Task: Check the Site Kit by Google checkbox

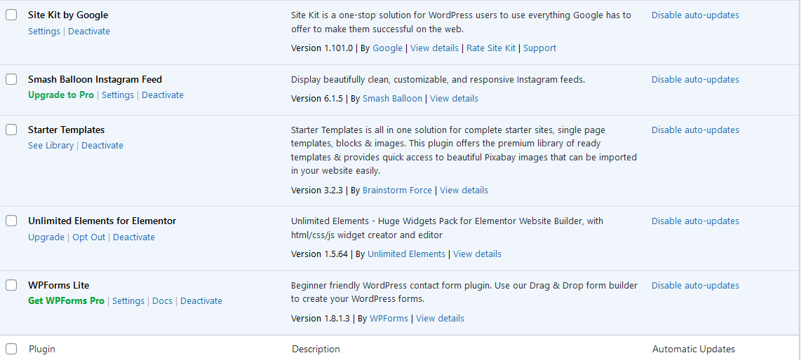Action: point(11,15)
